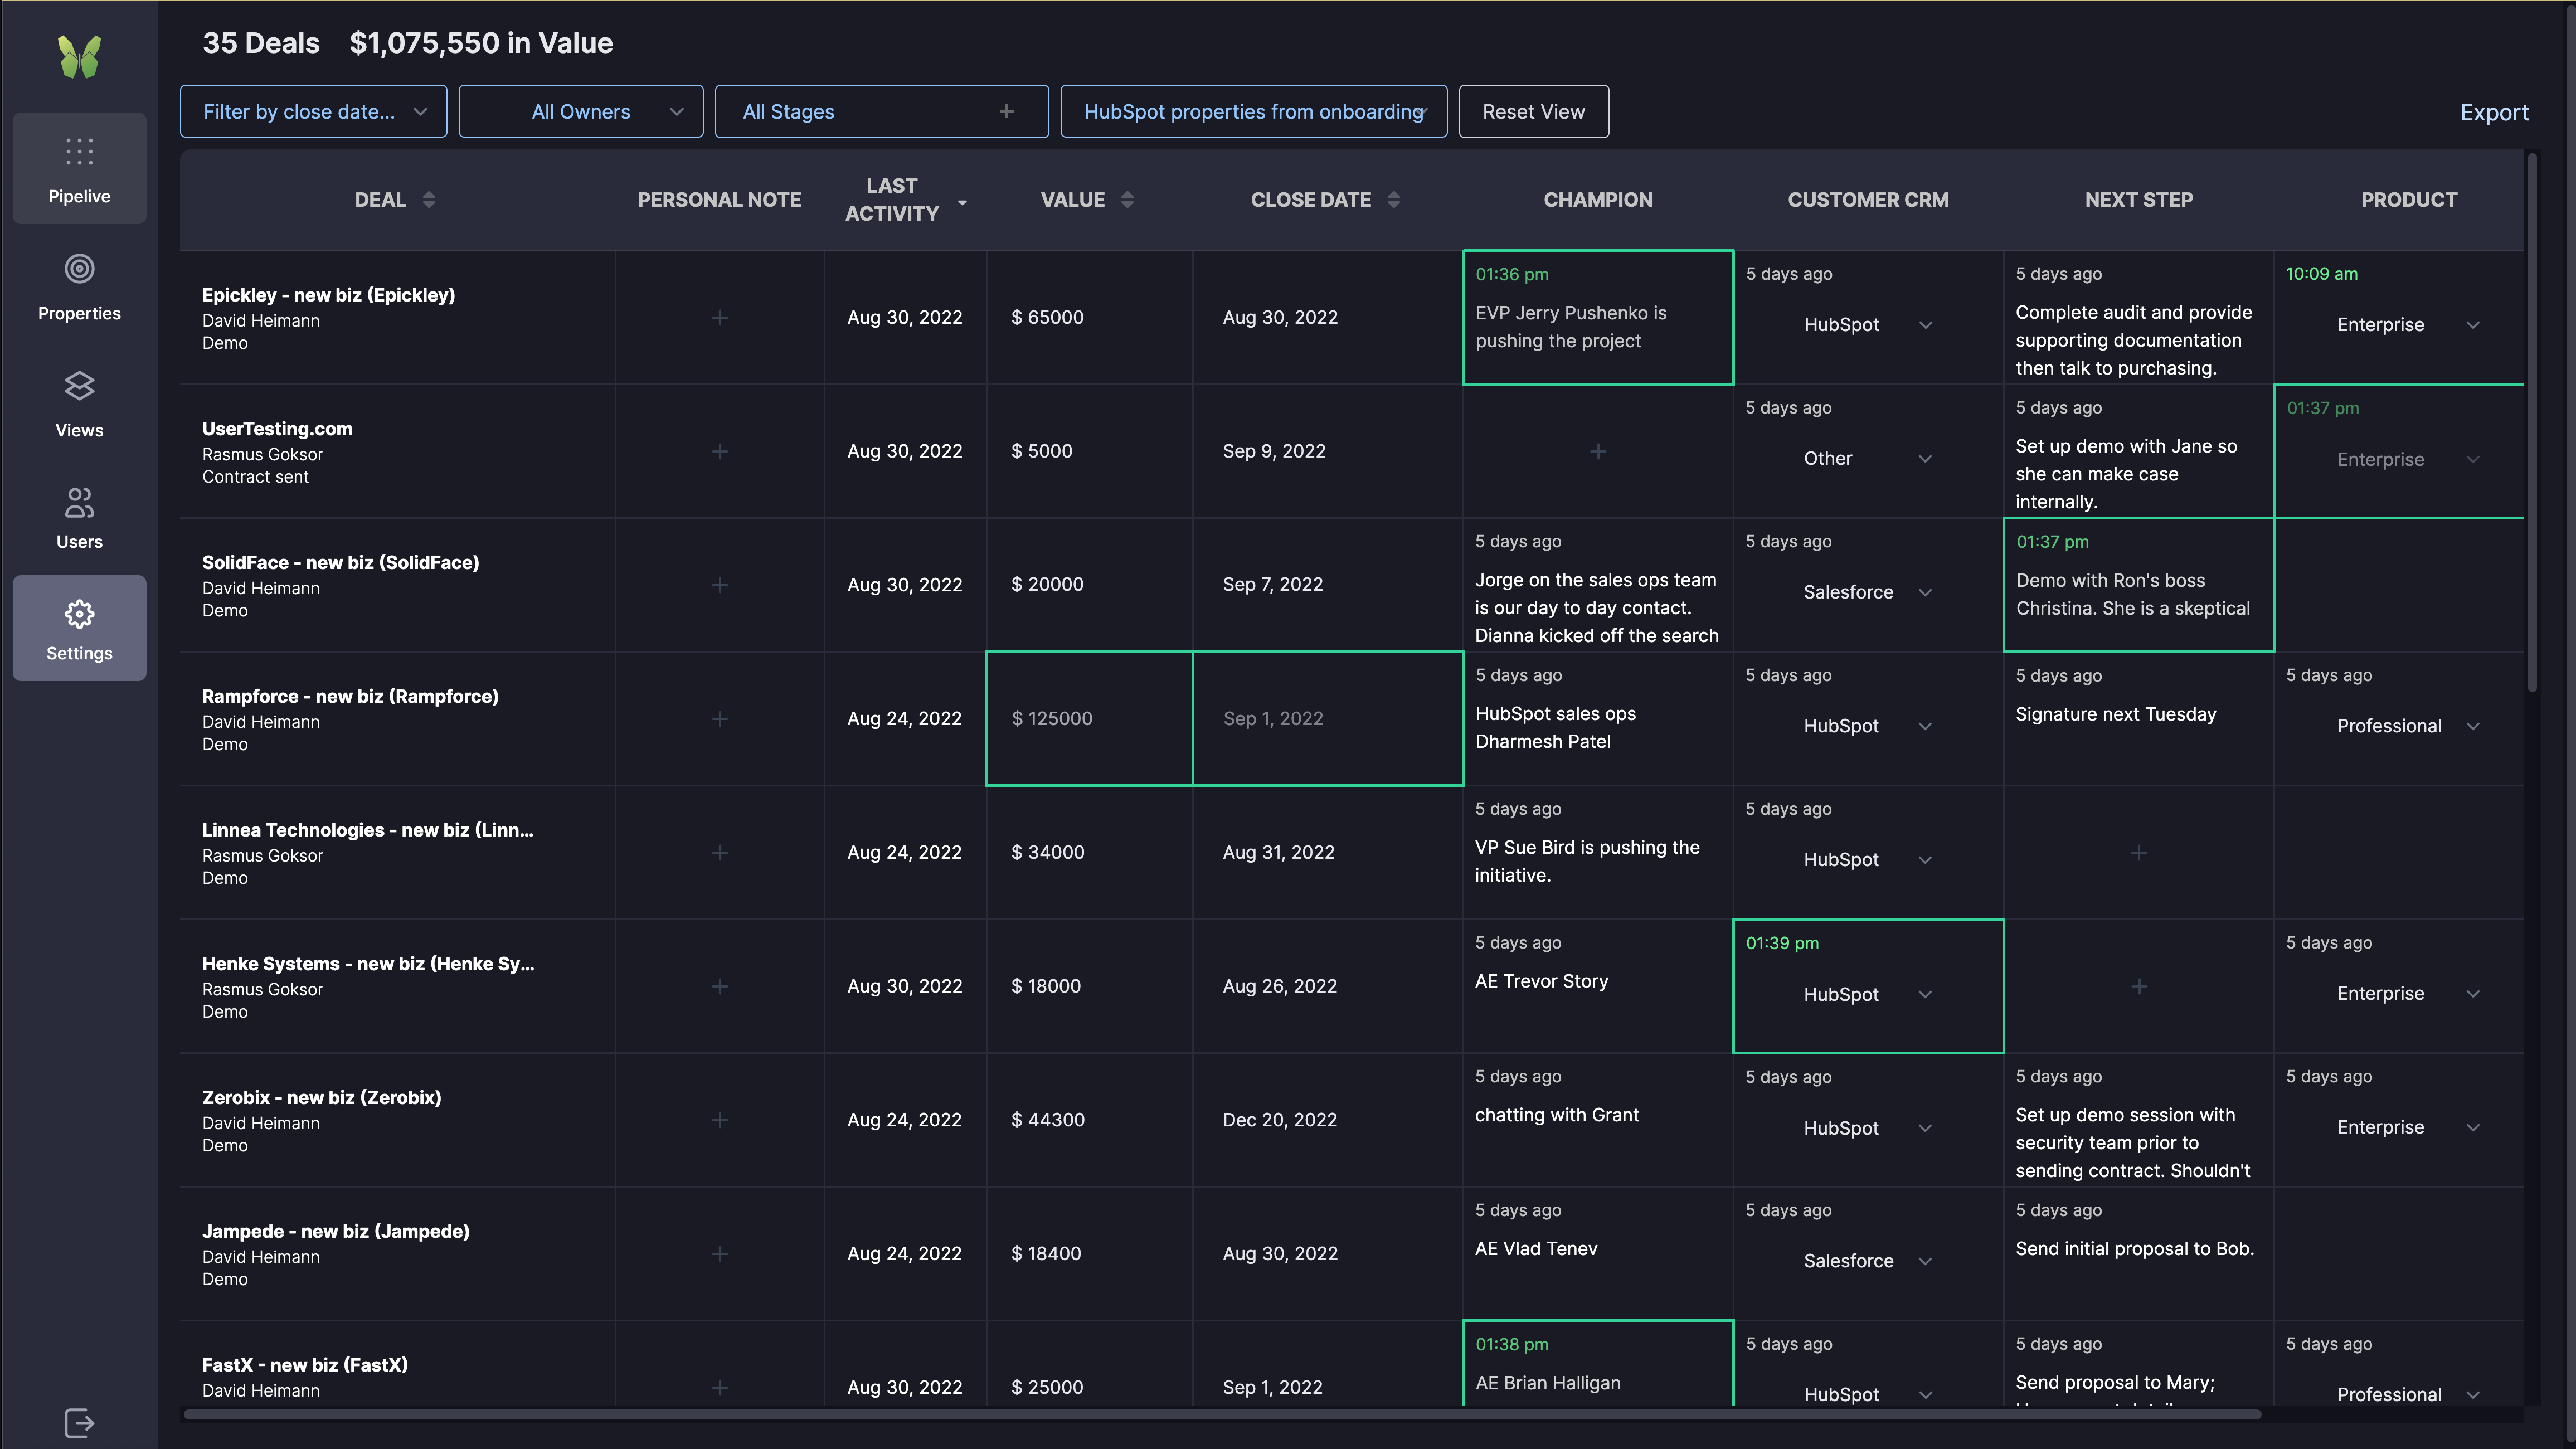Expand the All Owners dropdown
The width and height of the screenshot is (2576, 1449).
point(581,112)
